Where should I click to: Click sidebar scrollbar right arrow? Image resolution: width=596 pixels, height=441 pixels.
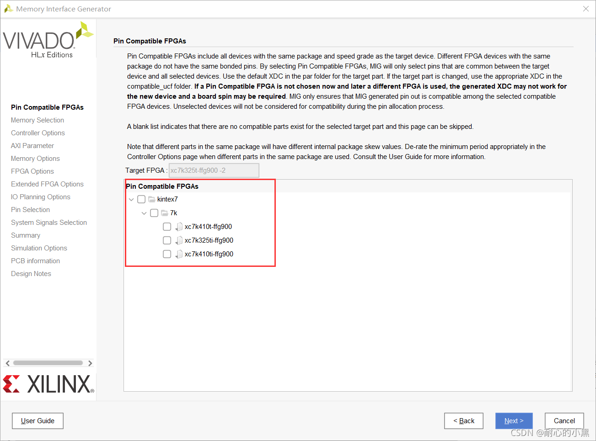90,363
